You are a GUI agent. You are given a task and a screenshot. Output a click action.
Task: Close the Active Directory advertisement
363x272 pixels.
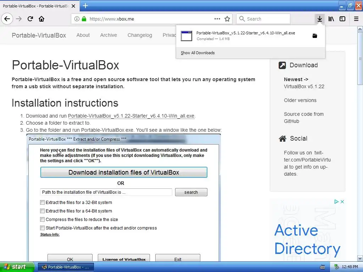[342, 202]
